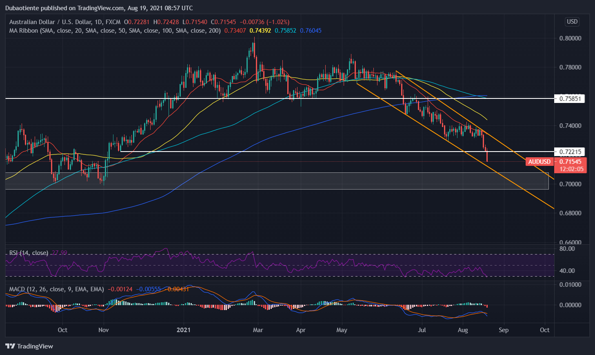Click MACD histogram value -0.00124
This screenshot has height=355, width=595.
120,289
